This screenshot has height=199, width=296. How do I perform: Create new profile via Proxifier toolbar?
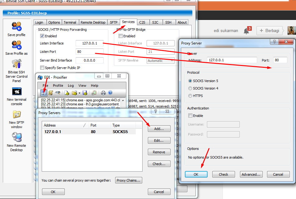tap(67, 93)
